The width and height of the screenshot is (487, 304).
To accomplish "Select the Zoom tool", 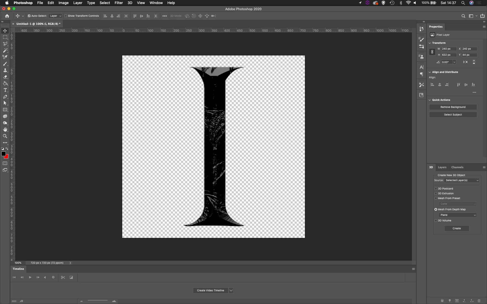I will tap(5, 136).
